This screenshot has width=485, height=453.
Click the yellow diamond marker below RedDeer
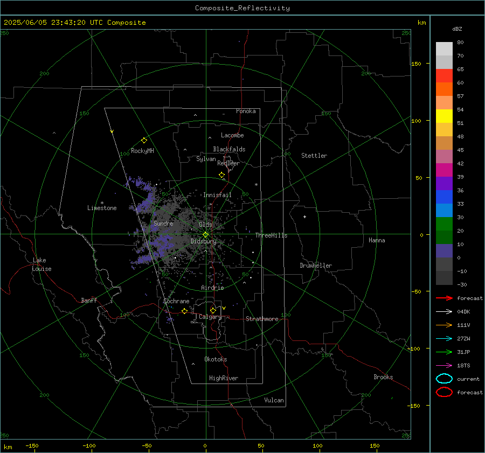221,175
